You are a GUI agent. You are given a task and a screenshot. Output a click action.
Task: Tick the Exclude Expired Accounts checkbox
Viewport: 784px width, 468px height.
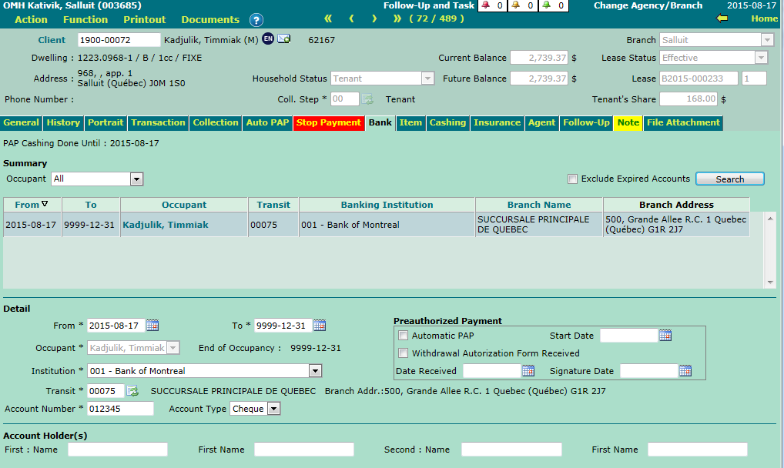point(572,179)
